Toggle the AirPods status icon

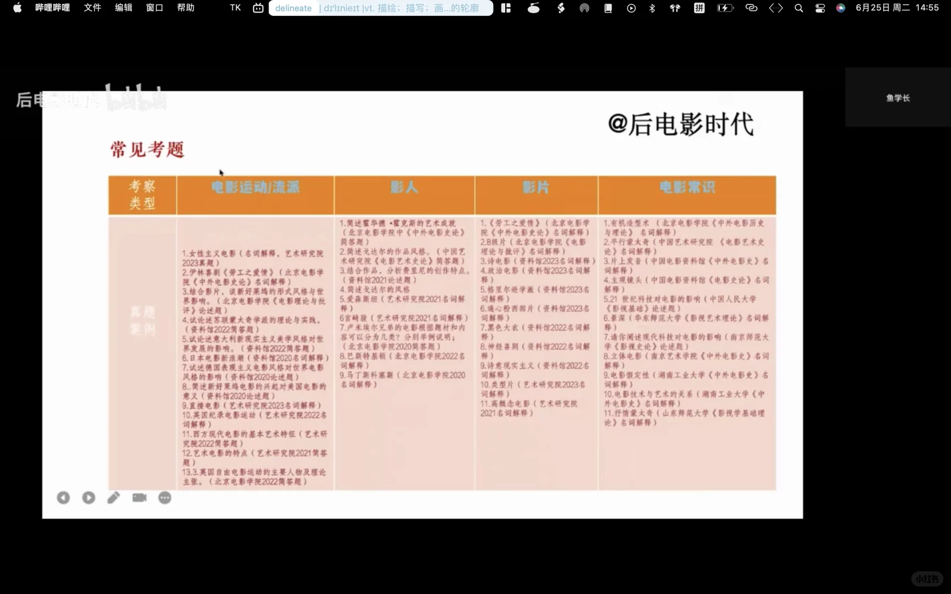[x=674, y=8]
